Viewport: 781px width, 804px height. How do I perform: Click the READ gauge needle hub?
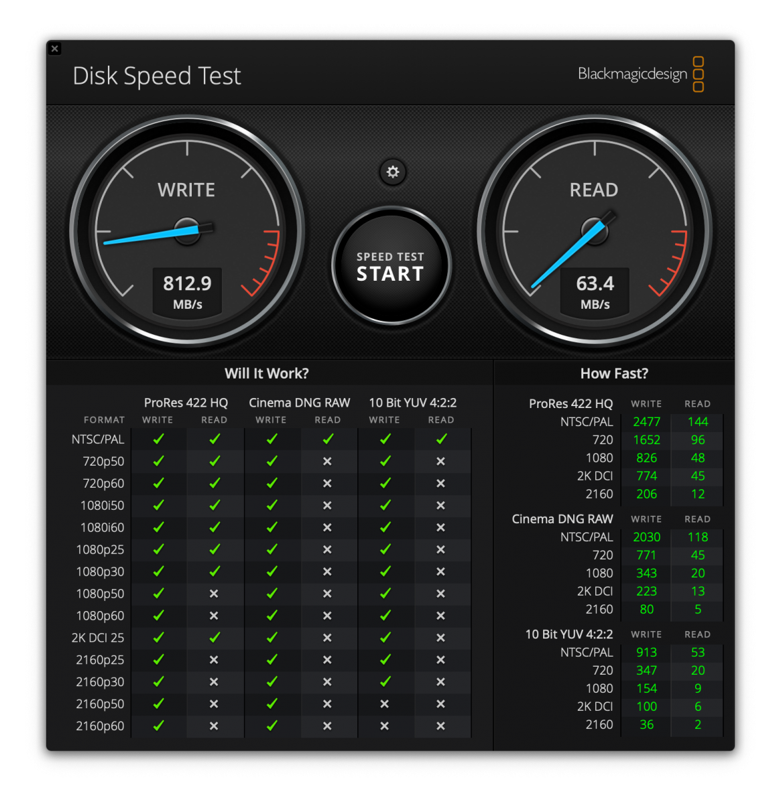pyautogui.click(x=595, y=231)
